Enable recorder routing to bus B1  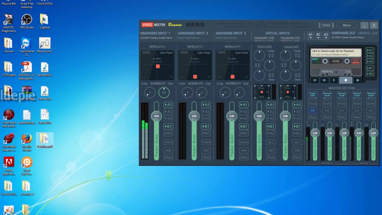[370, 68]
